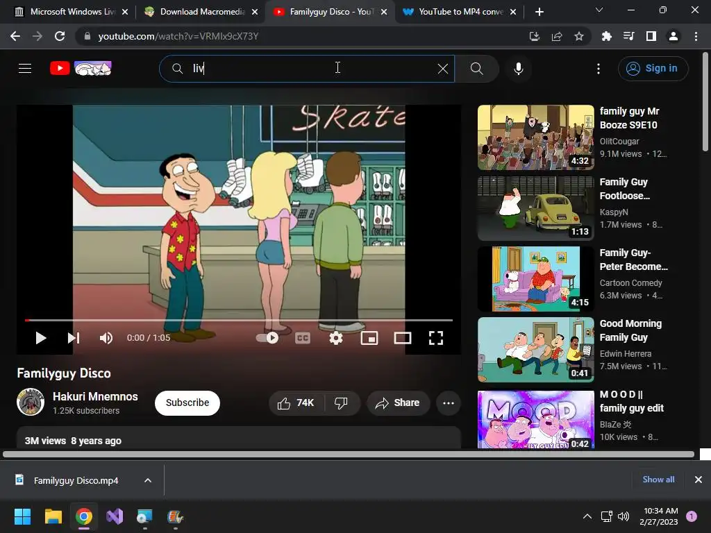711x533 pixels.
Task: Open more actions under the video
Action: coord(449,403)
